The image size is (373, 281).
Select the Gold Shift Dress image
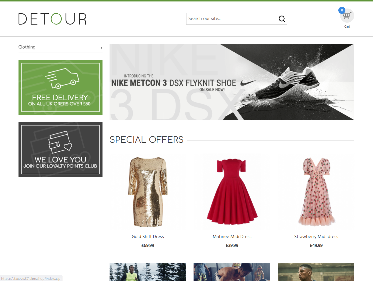coord(148,192)
